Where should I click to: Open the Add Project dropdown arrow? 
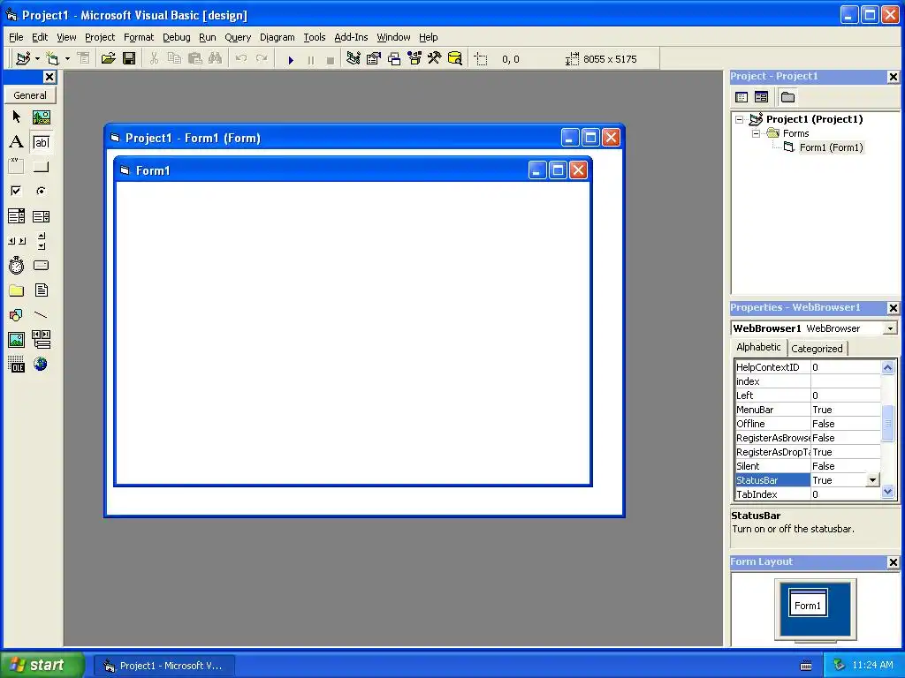pos(37,59)
